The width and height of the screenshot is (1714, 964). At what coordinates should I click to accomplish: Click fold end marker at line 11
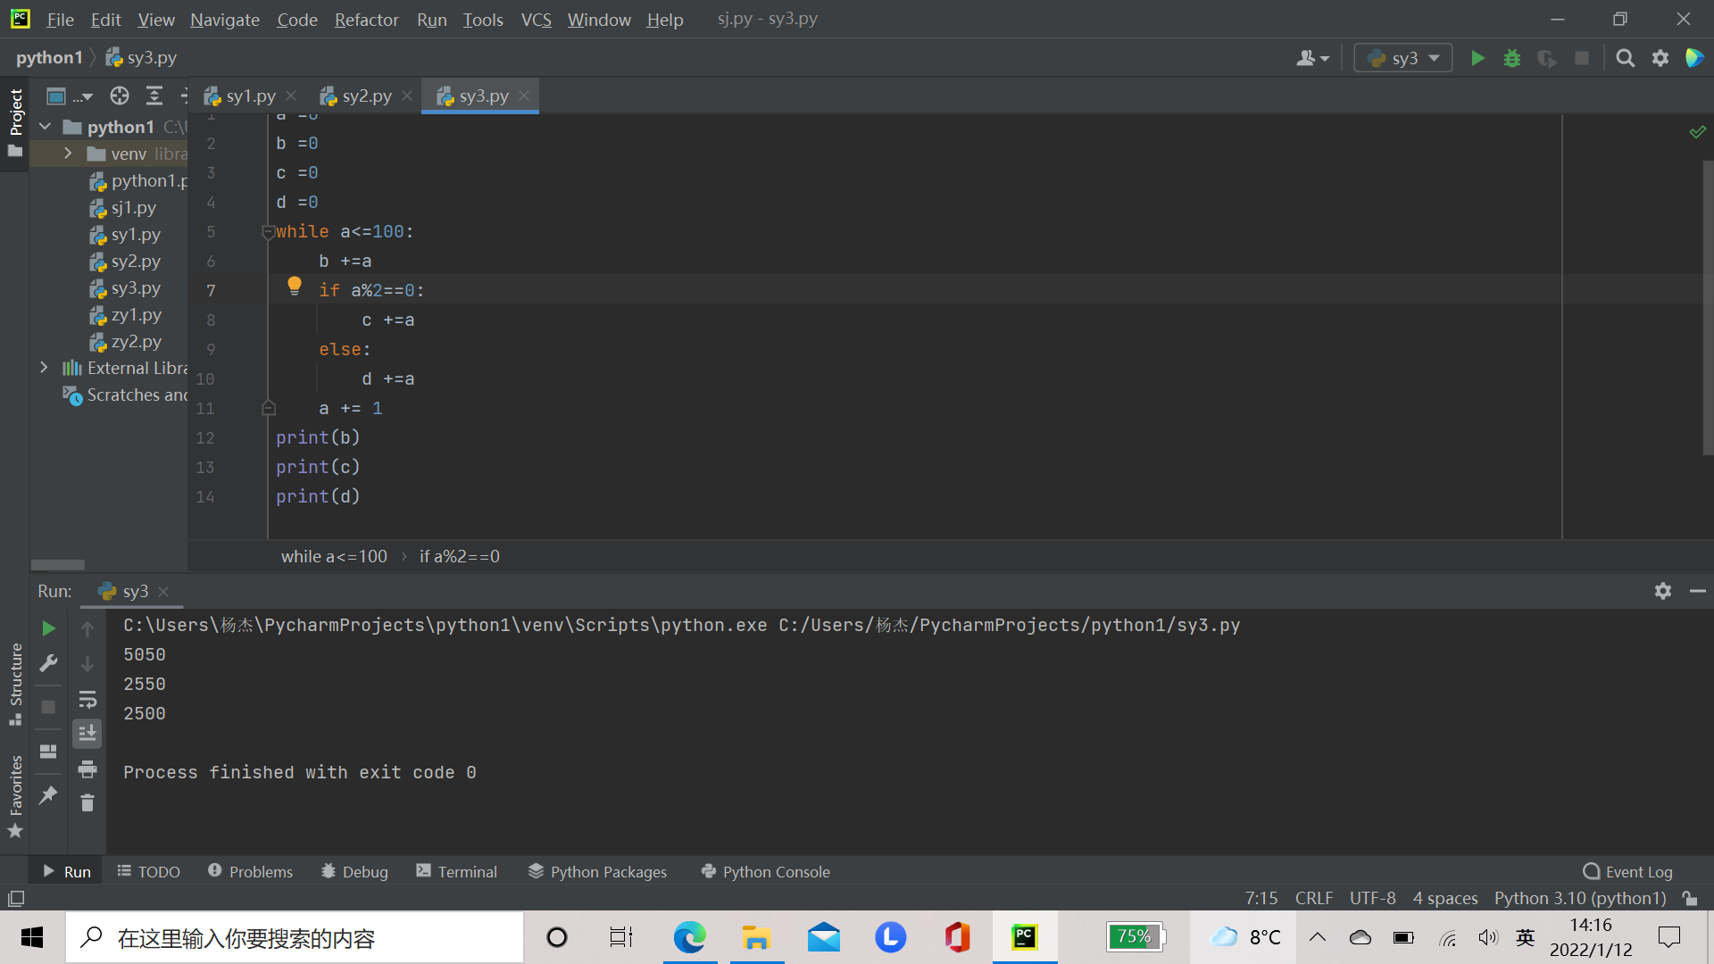click(268, 408)
